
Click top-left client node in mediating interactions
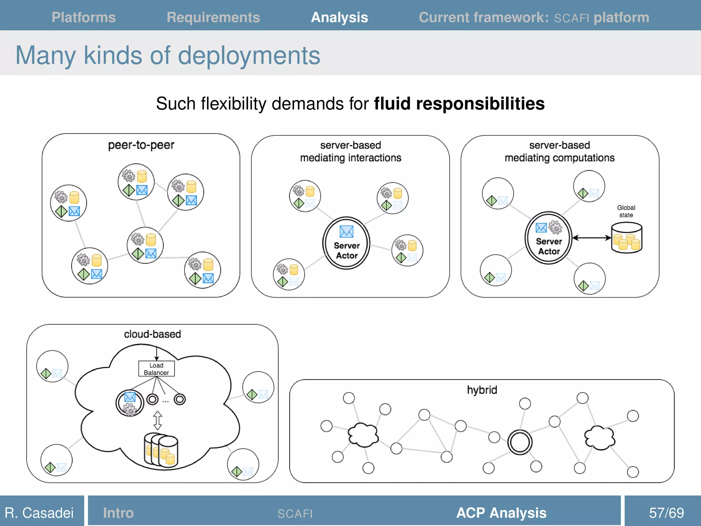[x=305, y=196]
